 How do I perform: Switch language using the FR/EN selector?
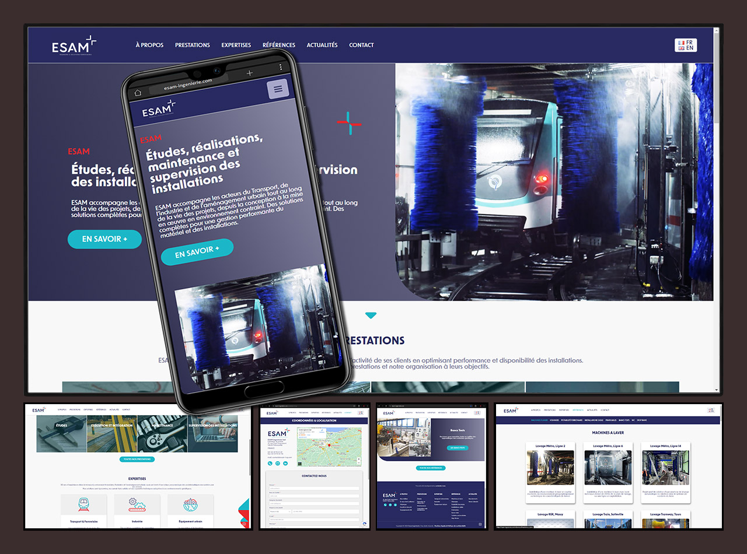click(x=686, y=45)
